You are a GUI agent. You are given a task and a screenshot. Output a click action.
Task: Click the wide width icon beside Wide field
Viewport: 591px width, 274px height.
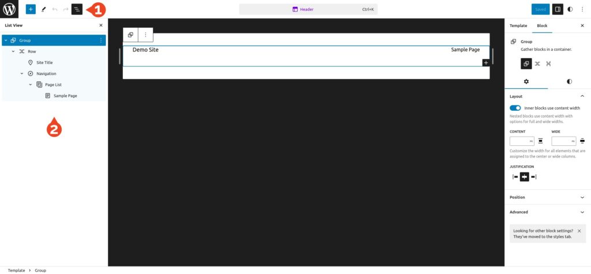click(582, 141)
